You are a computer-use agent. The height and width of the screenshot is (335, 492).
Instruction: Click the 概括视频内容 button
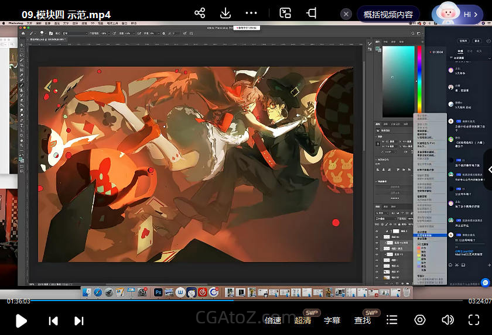[x=388, y=15]
